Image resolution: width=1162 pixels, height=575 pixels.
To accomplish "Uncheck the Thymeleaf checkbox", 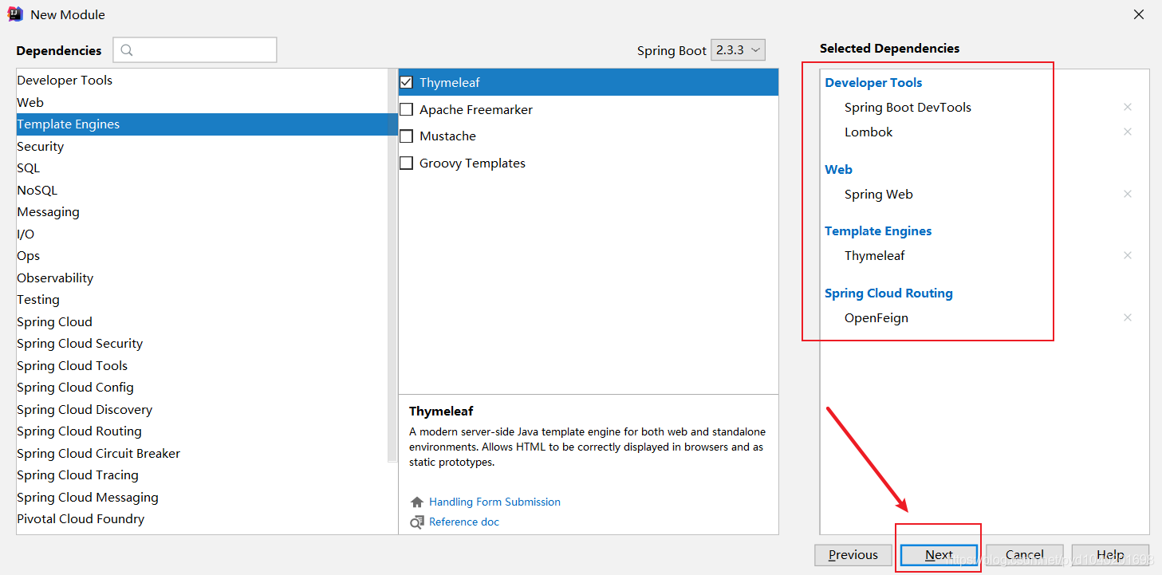I will (406, 82).
